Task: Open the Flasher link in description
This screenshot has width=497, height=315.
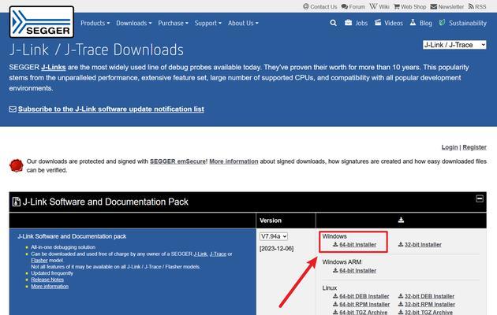Action: [x=39, y=261]
